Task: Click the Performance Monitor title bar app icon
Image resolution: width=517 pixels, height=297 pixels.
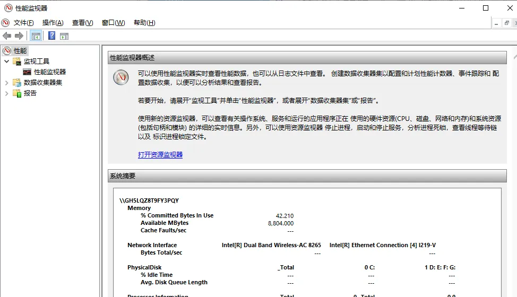Action: (8, 8)
